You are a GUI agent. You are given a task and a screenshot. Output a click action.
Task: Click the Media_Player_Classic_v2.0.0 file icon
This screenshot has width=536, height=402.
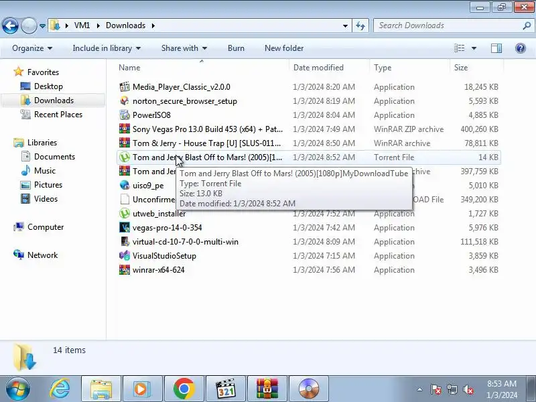coord(125,87)
